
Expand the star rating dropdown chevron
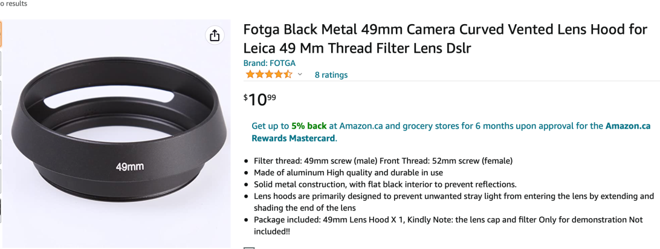pos(300,75)
